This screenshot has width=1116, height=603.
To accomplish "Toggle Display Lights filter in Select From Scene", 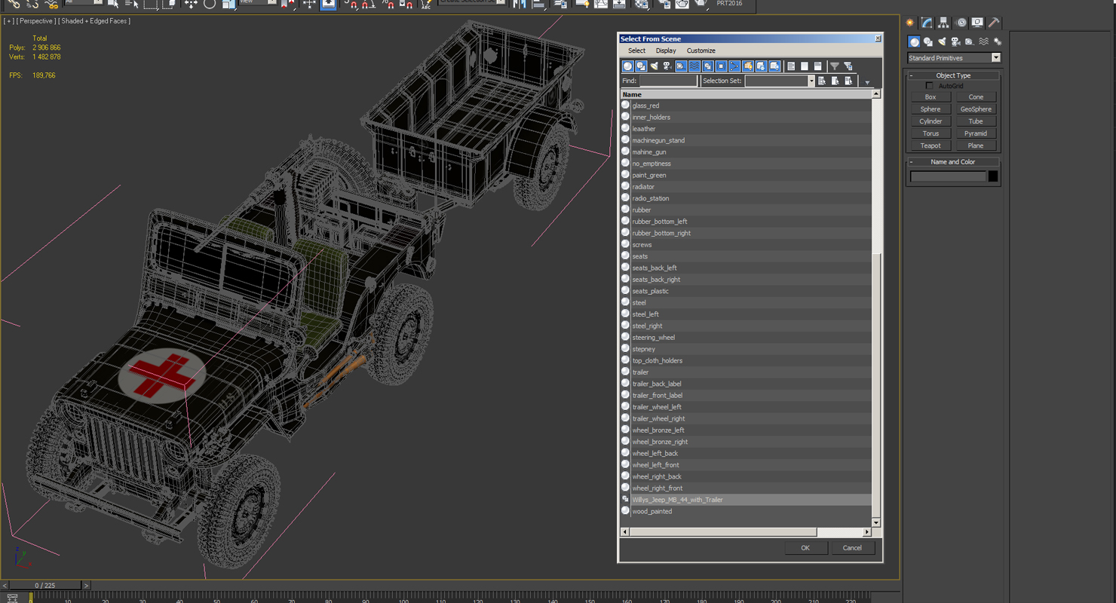I will pyautogui.click(x=654, y=66).
